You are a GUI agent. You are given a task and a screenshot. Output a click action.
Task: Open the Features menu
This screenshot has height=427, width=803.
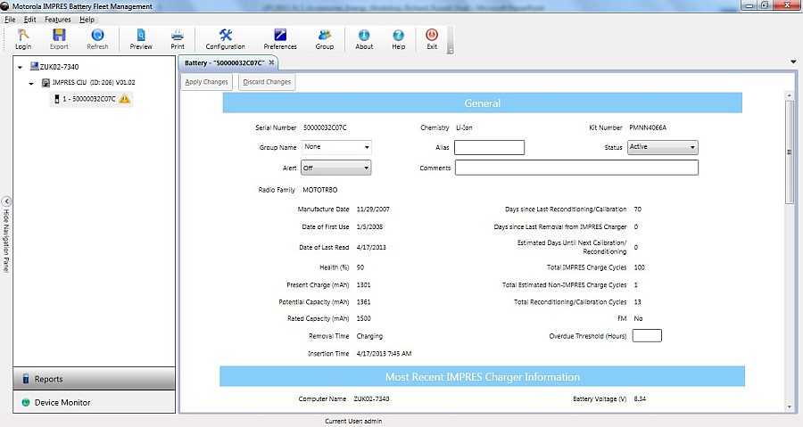tap(57, 20)
